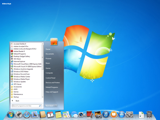Open iBooks orange book icon in dock
This screenshot has width=160, height=120.
click(x=114, y=114)
